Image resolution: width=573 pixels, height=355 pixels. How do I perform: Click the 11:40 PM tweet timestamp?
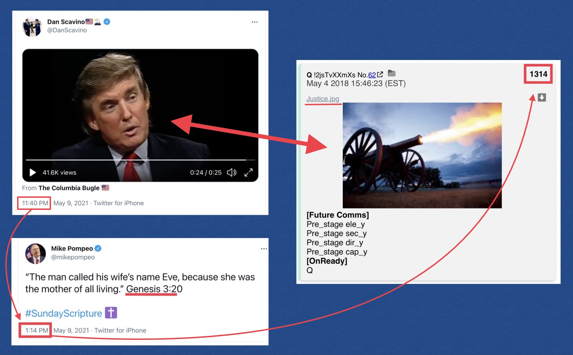click(35, 203)
